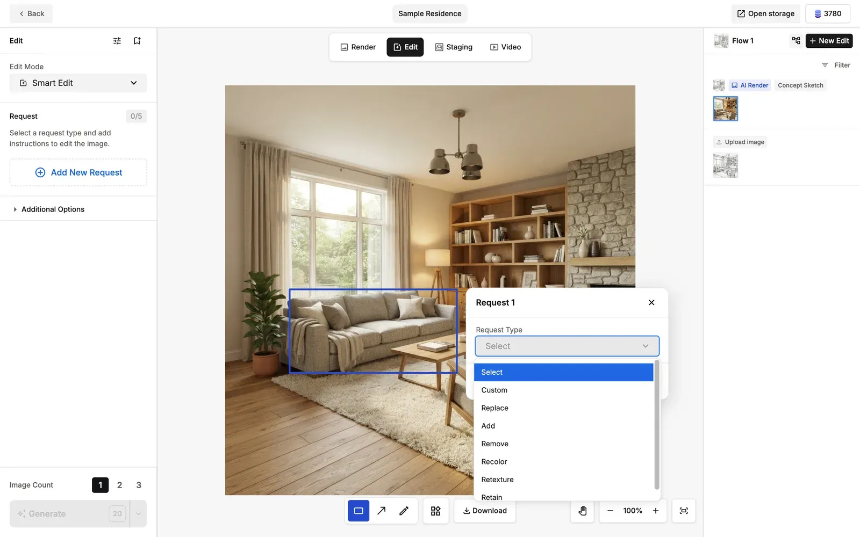Image resolution: width=860 pixels, height=537 pixels.
Task: Open the Filter control
Action: pyautogui.click(x=836, y=65)
